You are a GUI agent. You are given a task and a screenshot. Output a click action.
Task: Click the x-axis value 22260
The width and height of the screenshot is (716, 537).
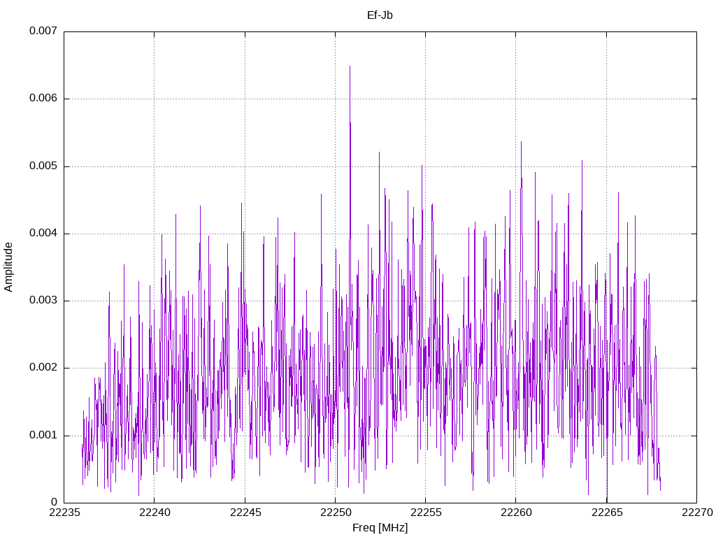point(516,513)
